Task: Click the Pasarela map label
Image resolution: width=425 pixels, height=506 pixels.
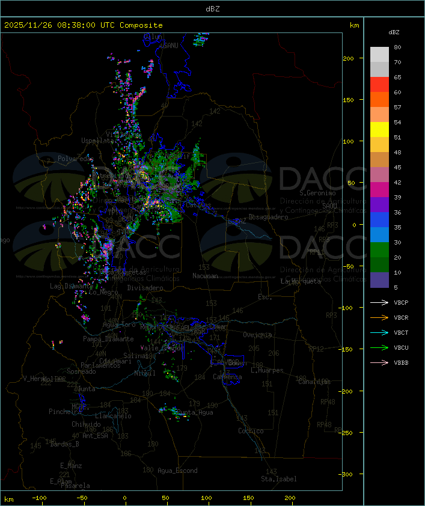Action: coord(75,486)
